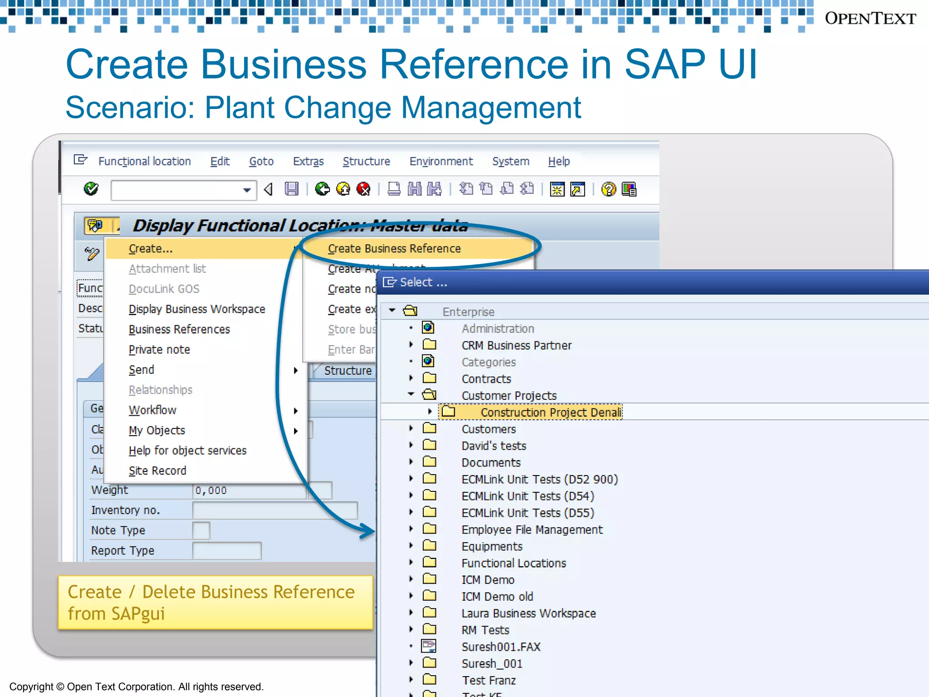
Task: Select the ICM Demo old folder
Action: (x=497, y=596)
